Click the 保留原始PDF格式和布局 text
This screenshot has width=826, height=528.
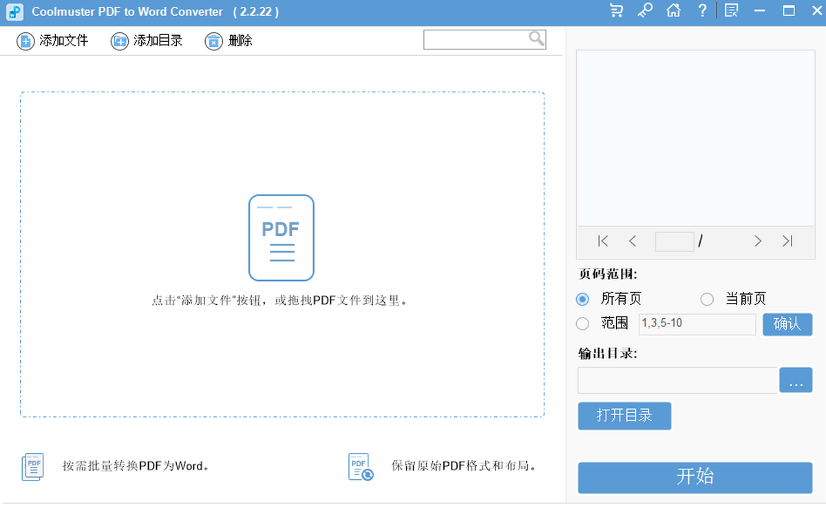click(464, 466)
